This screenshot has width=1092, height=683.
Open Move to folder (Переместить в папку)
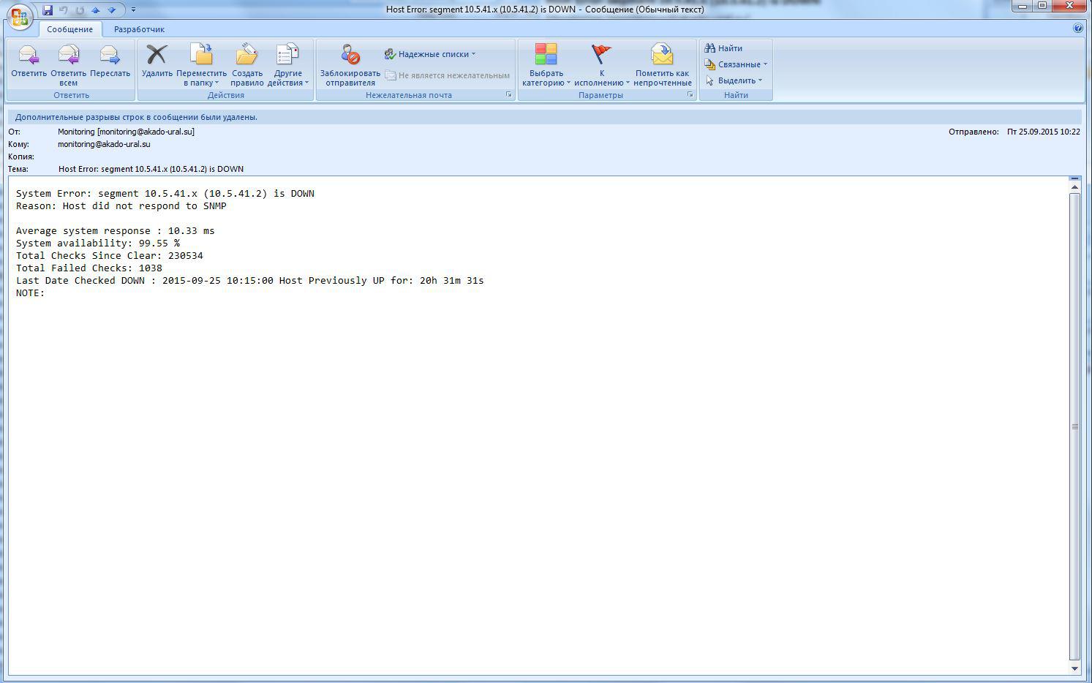click(201, 65)
